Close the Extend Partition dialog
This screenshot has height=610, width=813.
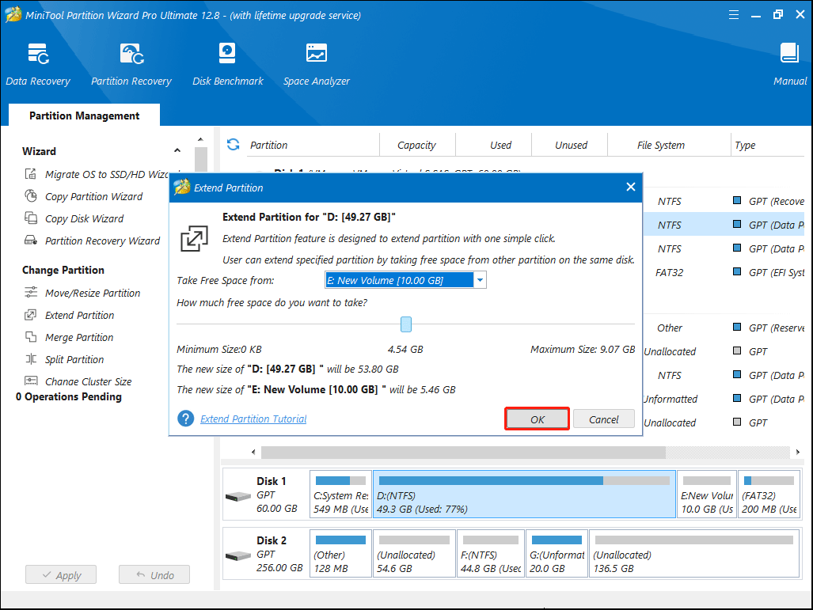pyautogui.click(x=631, y=188)
